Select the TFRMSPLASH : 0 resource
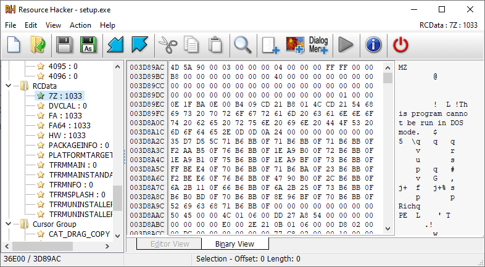 (77, 195)
